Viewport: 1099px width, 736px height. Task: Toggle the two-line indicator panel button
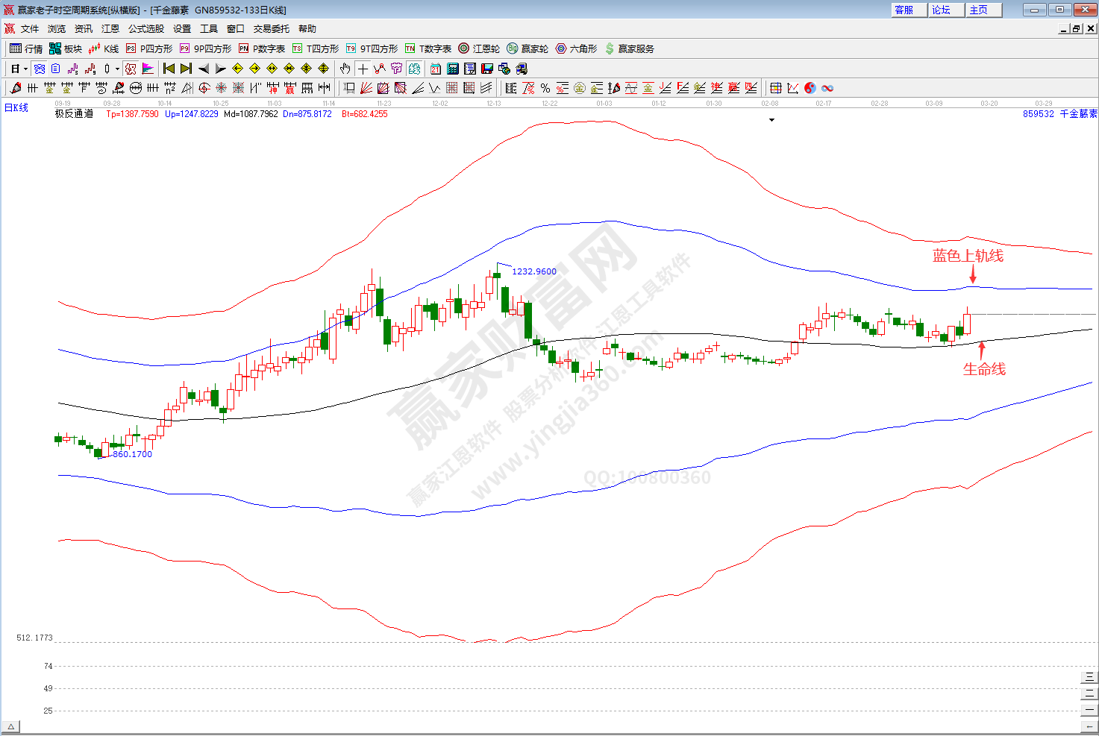click(x=1089, y=693)
